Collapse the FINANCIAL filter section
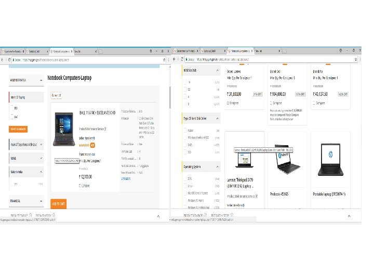 coord(41,201)
